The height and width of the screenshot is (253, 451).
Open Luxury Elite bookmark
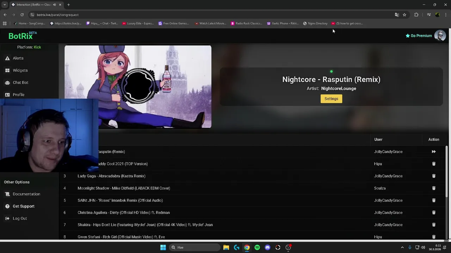(138, 24)
